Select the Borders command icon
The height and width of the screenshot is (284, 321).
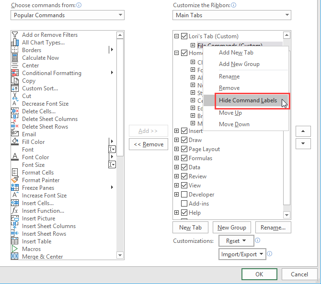point(15,50)
